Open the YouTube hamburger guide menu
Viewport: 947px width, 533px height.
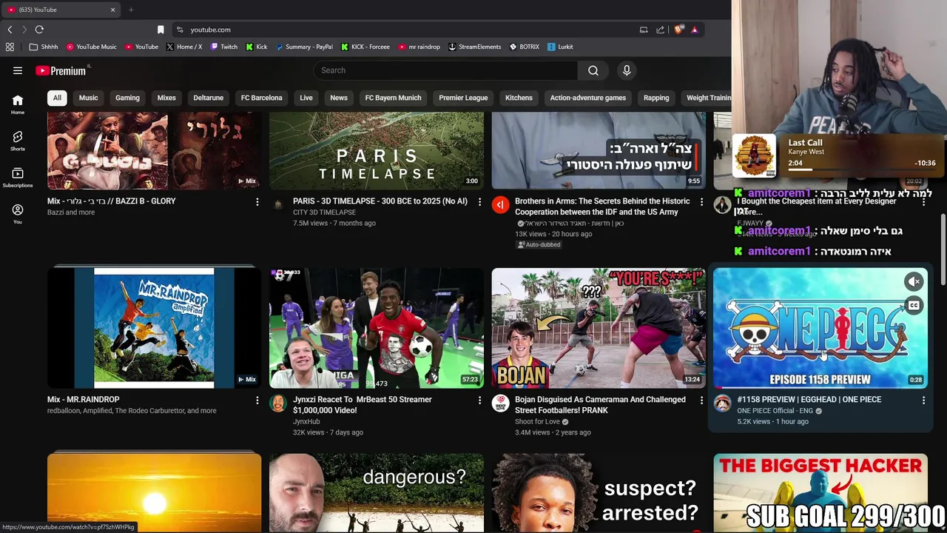tap(18, 70)
